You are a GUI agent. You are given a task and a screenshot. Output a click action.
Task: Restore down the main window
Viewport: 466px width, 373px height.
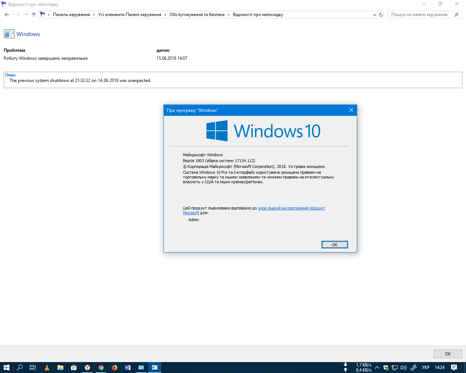coord(440,4)
